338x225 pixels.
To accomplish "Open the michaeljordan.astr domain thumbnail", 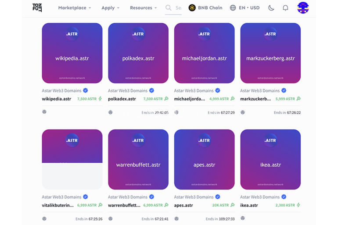I will 204,53.
